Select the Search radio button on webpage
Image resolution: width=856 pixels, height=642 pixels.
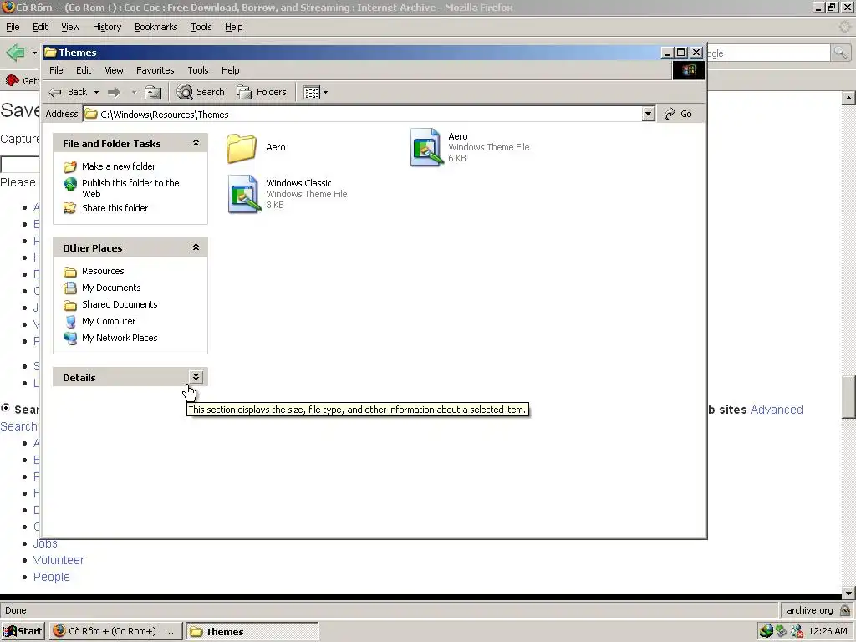6,408
